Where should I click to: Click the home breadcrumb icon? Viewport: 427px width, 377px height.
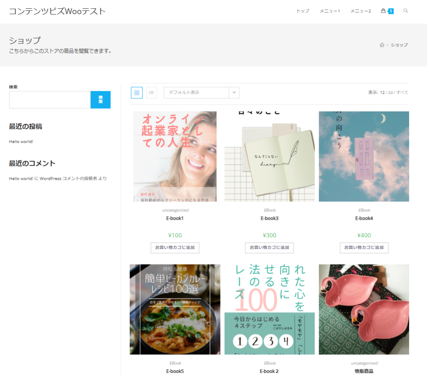(382, 45)
